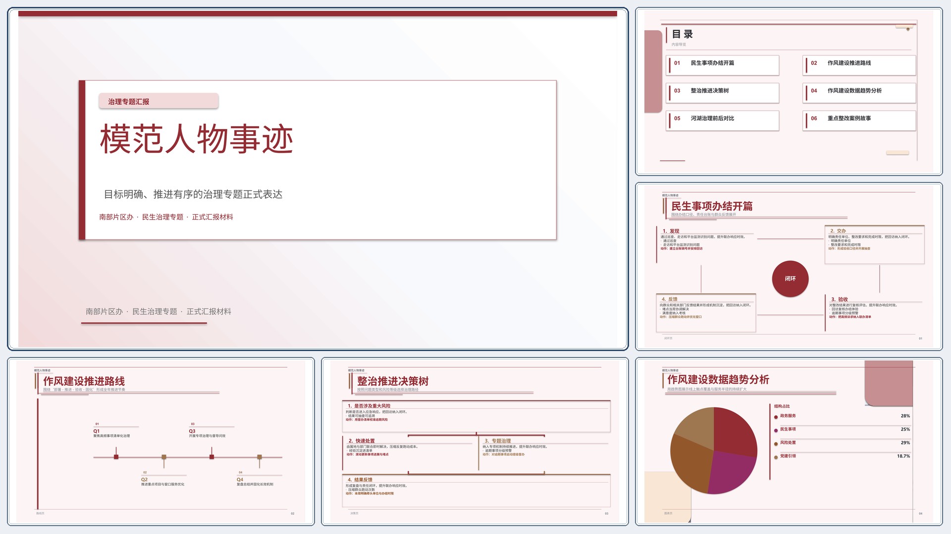Click the 政务服务 legend label
Image resolution: width=951 pixels, height=534 pixels.
pos(788,416)
